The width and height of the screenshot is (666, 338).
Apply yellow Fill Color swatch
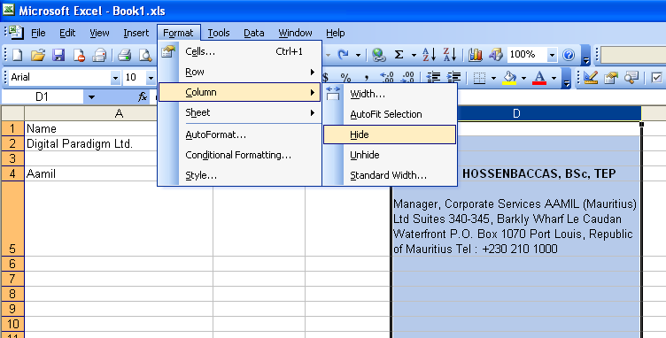[x=509, y=78]
